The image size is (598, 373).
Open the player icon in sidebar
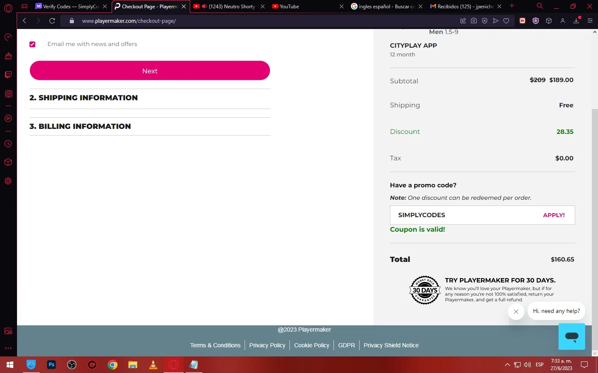click(8, 119)
